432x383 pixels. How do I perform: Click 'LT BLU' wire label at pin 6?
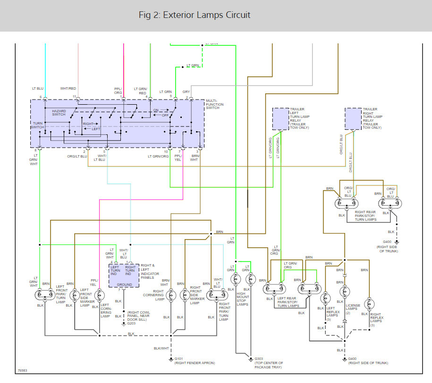[38, 88]
